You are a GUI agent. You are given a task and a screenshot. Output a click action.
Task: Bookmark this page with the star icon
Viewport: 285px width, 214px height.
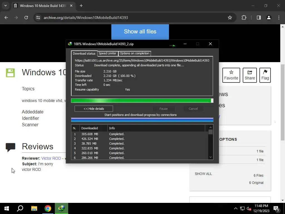click(x=230, y=18)
